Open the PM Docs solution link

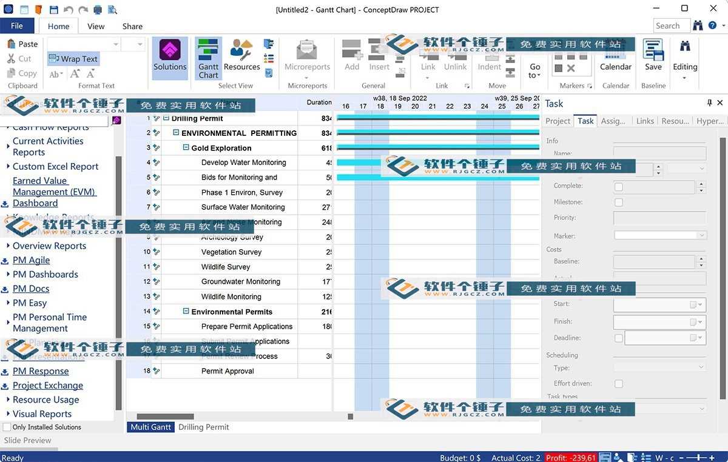31,289
